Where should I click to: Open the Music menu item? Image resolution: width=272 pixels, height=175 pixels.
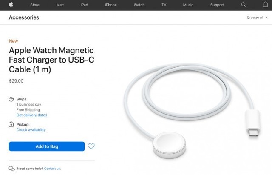pos(188,5)
